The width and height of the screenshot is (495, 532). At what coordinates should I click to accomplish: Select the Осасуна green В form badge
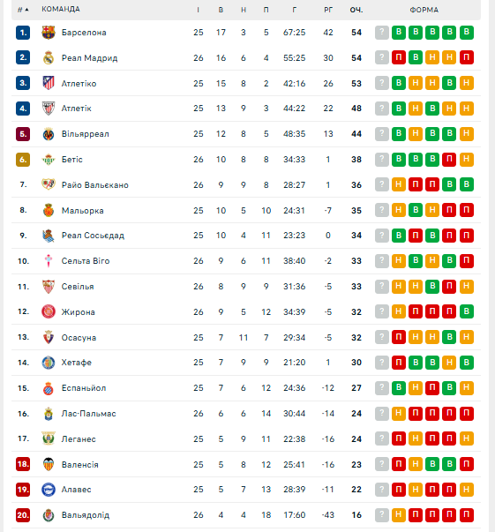449,337
